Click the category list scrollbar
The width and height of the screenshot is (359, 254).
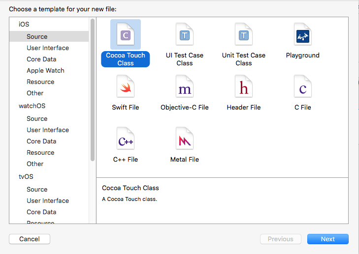click(93, 90)
